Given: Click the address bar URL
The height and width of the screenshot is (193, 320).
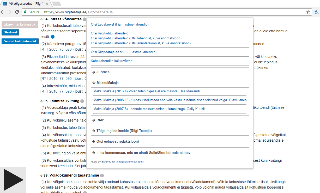Looking at the screenshot, I should pyautogui.click(x=78, y=12).
